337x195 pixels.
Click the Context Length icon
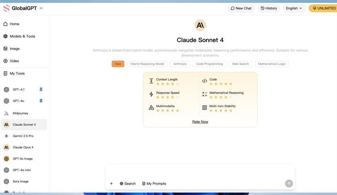[151, 81]
